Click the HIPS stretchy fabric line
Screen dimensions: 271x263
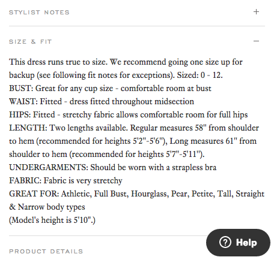click(x=129, y=115)
